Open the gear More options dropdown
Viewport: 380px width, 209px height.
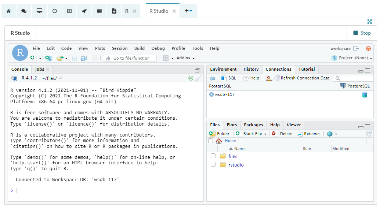coord(332,134)
